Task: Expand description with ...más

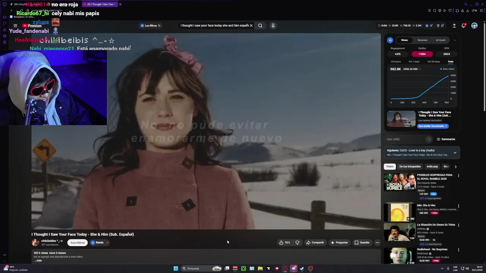Action: tap(38, 260)
